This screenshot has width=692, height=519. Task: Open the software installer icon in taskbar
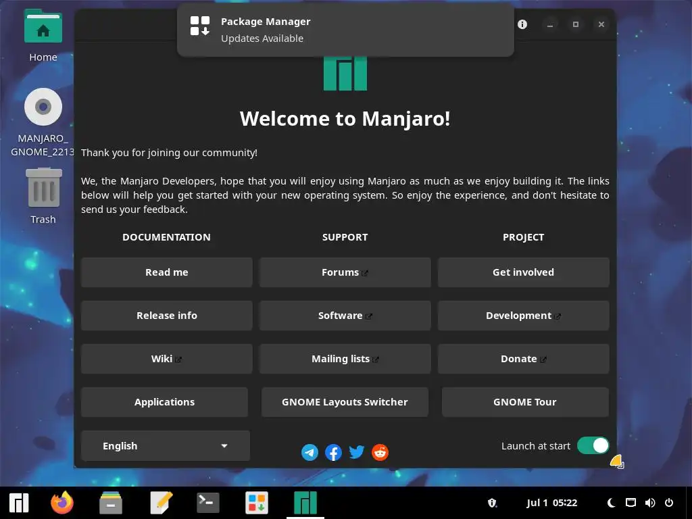(x=256, y=503)
